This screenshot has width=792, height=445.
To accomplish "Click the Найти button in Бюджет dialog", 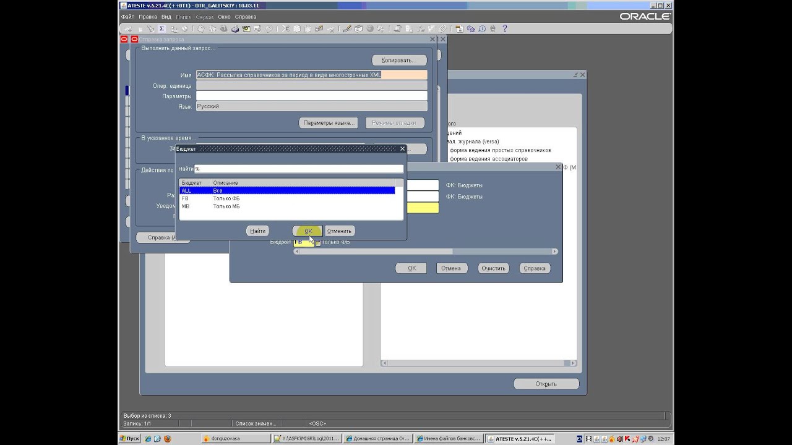I will [257, 231].
